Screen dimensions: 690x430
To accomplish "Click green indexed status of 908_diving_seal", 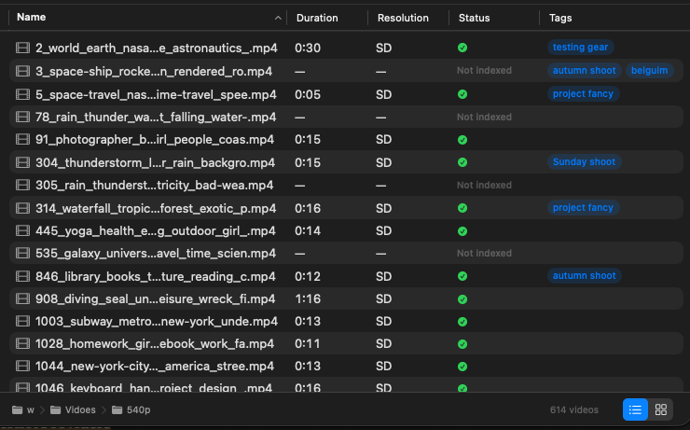I will 462,299.
